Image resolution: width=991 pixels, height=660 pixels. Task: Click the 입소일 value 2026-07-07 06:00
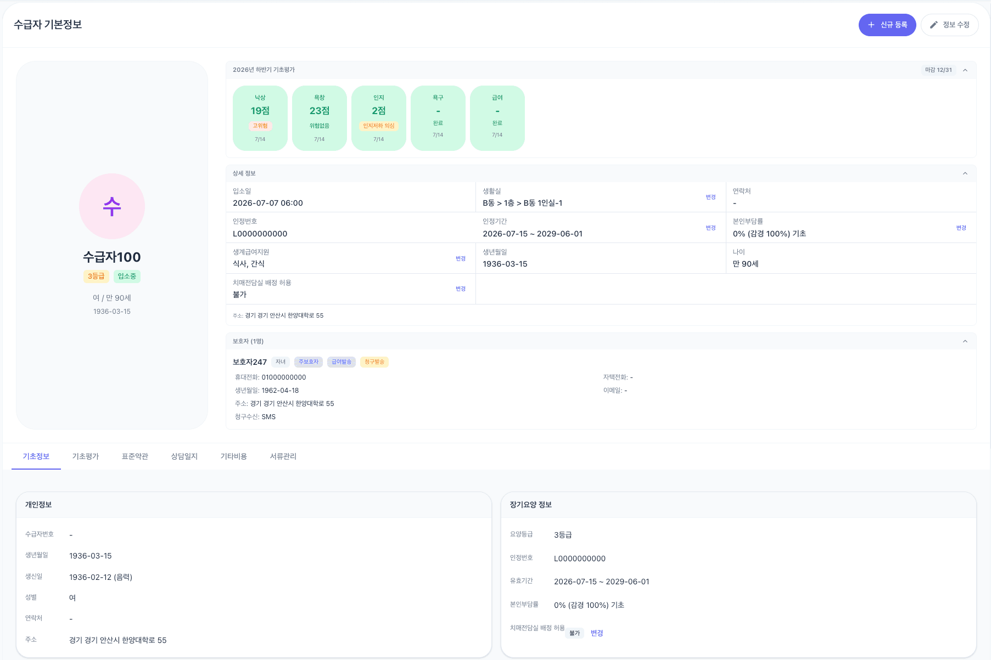tap(268, 203)
